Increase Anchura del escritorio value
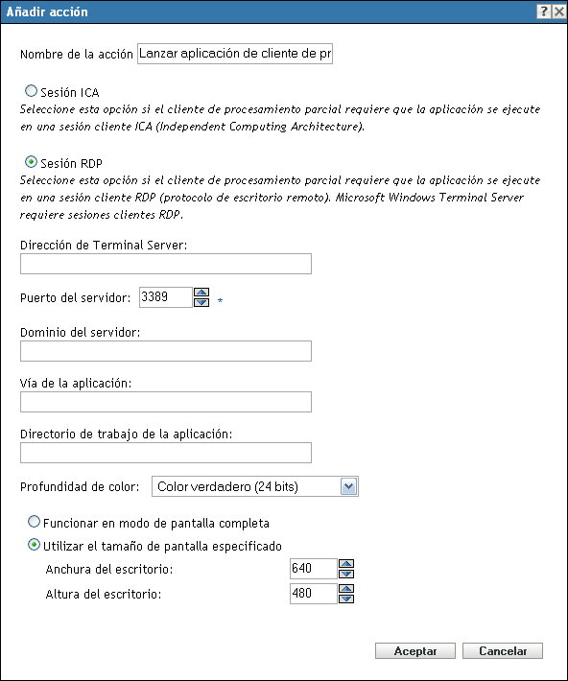 click(346, 564)
